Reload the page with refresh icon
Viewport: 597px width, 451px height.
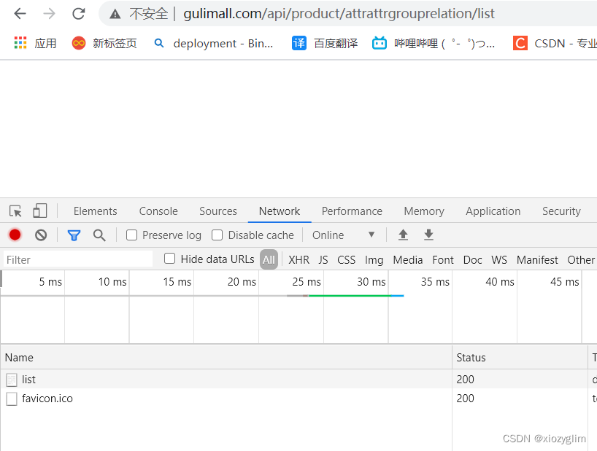pyautogui.click(x=78, y=13)
